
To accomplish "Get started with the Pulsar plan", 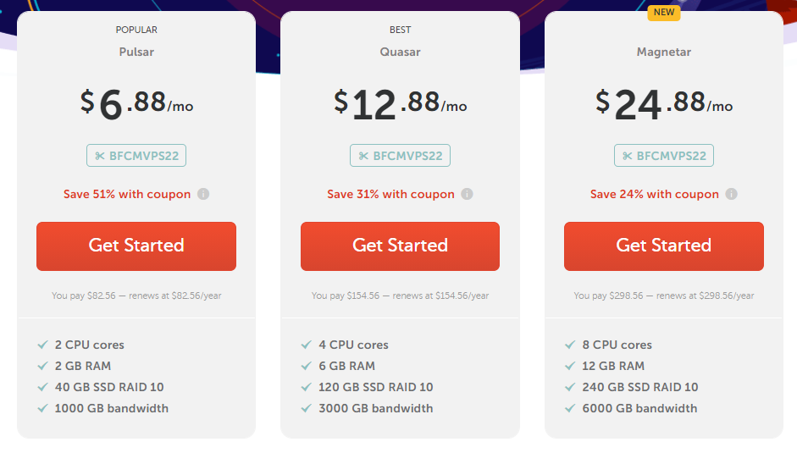I will 136,246.
